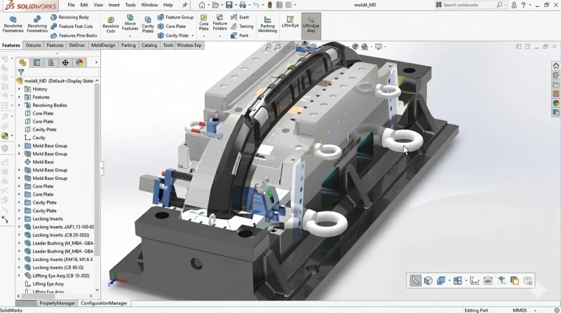
Task: Switch to the Datums tab
Action: coord(33,46)
